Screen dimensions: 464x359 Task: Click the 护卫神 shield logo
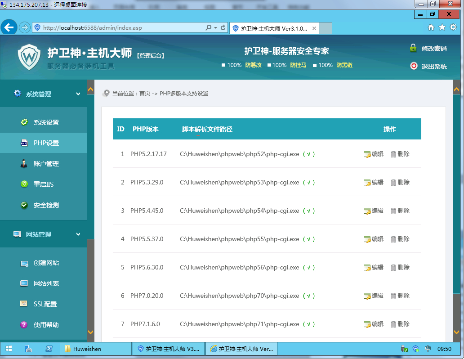[x=29, y=57]
